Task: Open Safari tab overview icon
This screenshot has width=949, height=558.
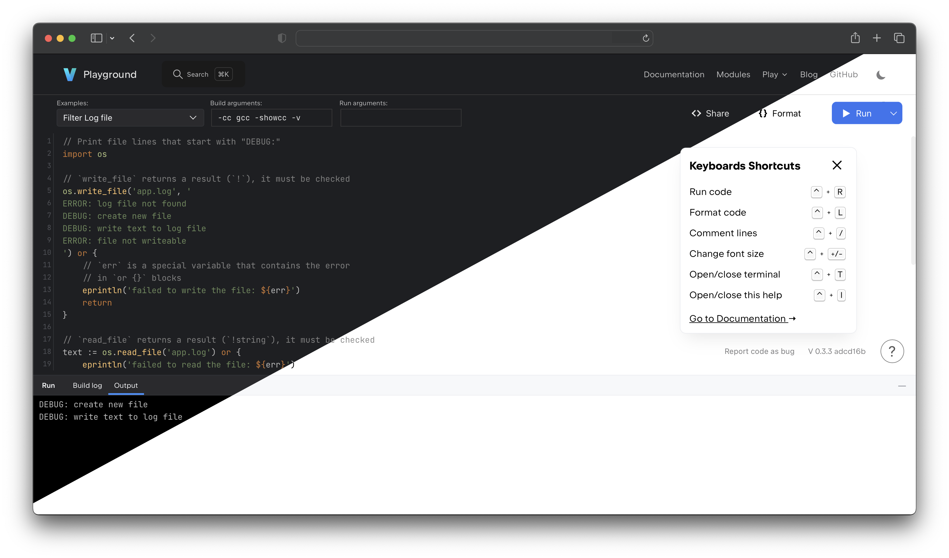Action: click(x=899, y=38)
